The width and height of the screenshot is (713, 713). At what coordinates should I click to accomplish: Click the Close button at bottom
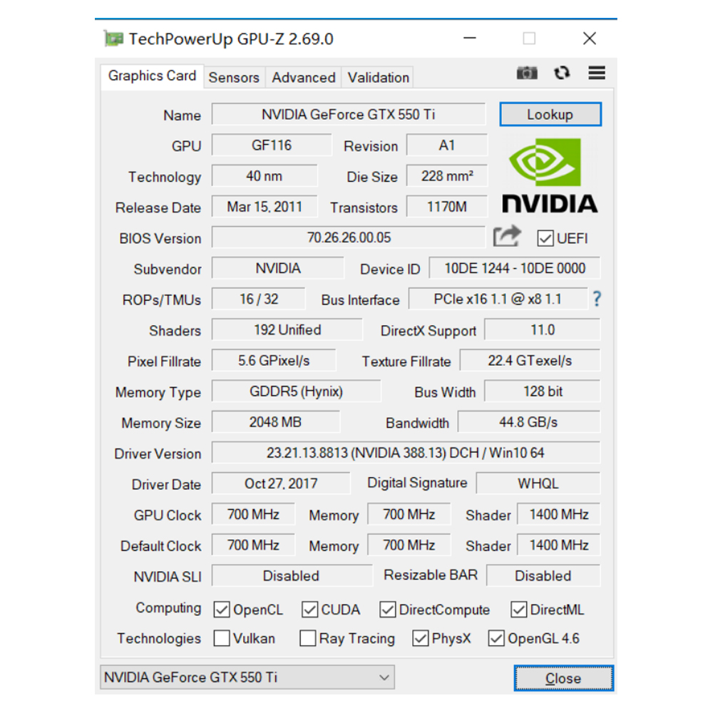pos(563,678)
